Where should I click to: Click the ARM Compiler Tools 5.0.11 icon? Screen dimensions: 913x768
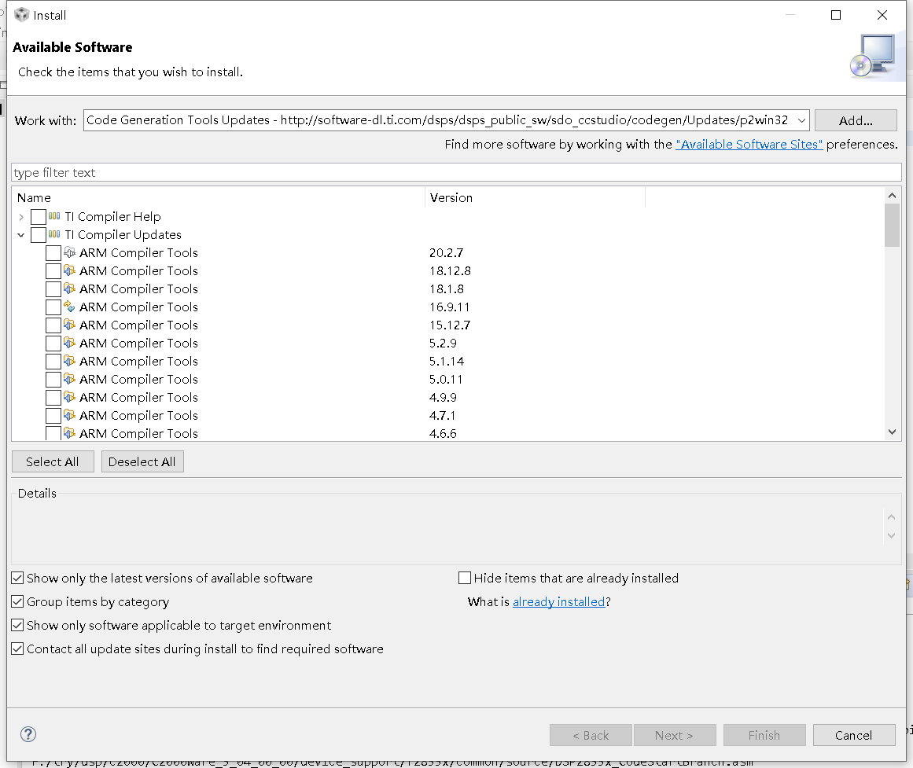[69, 379]
